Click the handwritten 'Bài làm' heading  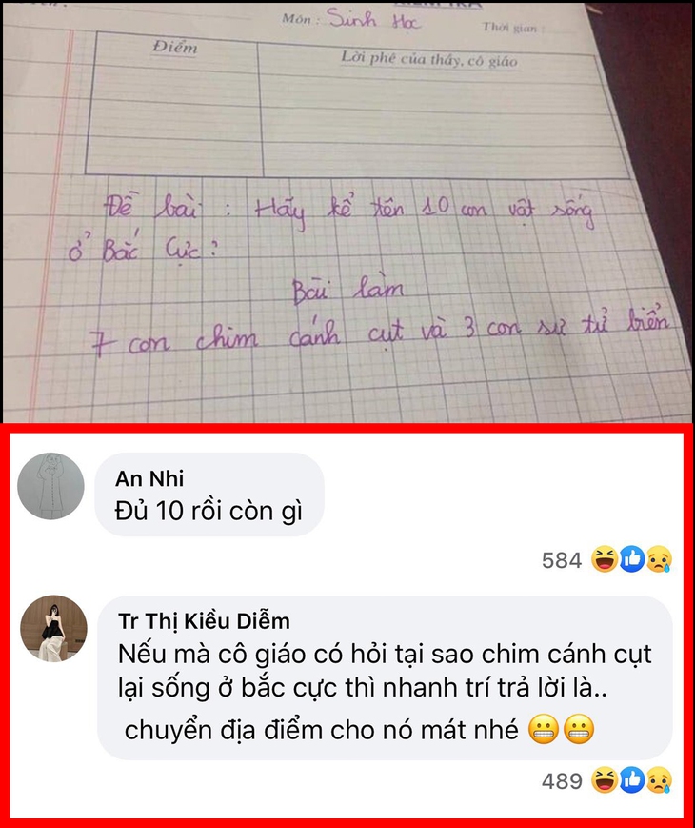347,290
